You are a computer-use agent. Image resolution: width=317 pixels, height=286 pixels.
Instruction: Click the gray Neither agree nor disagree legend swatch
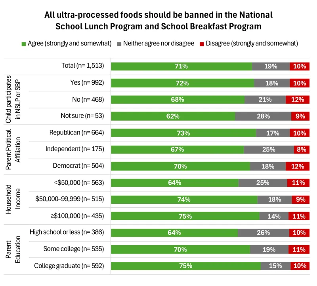click(x=119, y=43)
